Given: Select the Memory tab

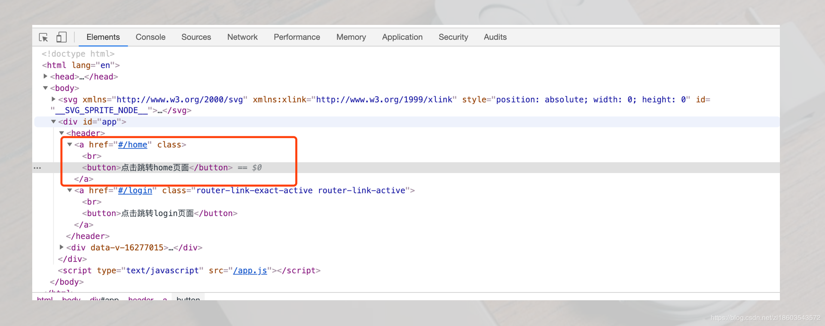Looking at the screenshot, I should tap(351, 37).
